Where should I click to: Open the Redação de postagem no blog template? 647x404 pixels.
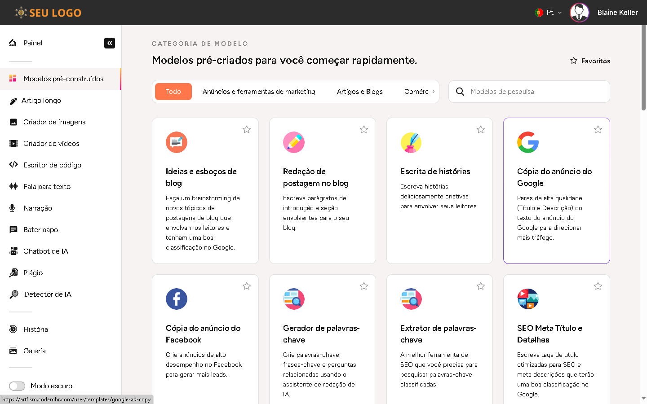click(315, 177)
